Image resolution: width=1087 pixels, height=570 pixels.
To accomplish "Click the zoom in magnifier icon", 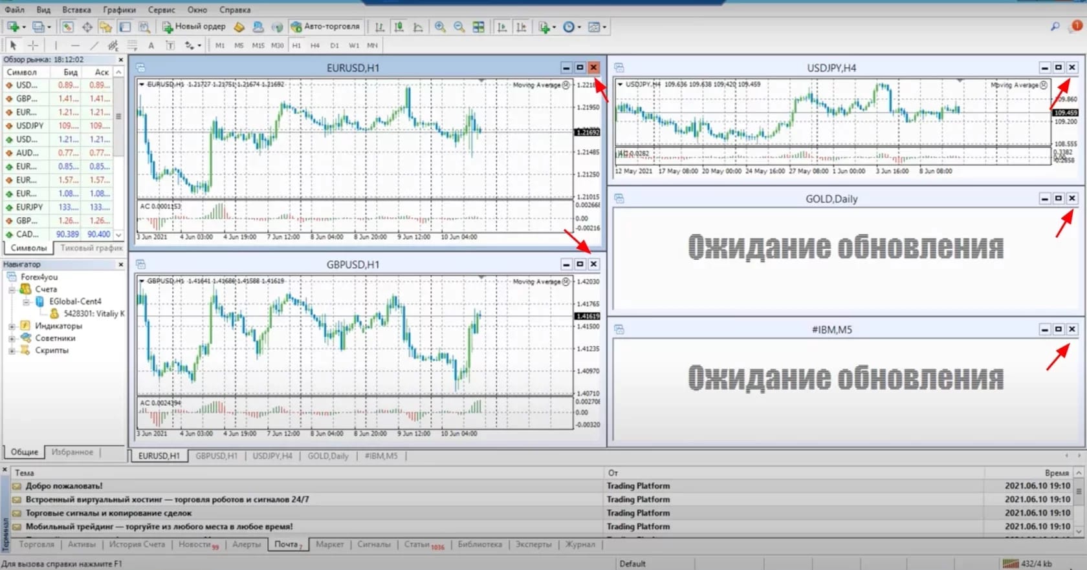I will point(440,26).
